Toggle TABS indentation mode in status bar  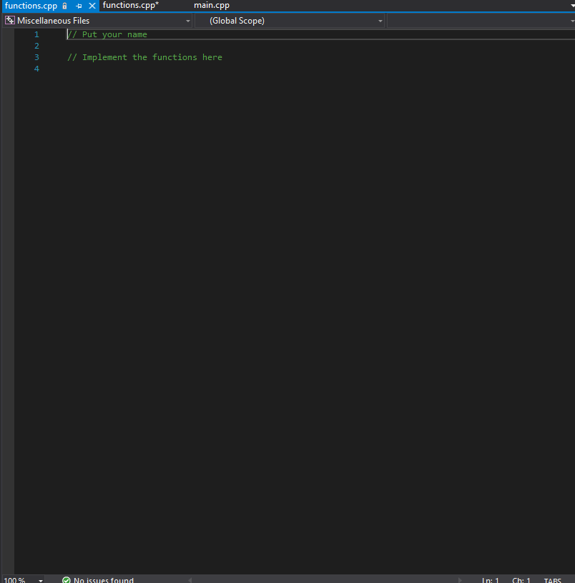coord(552,579)
